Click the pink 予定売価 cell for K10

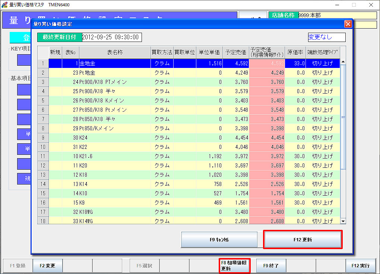(267, 193)
